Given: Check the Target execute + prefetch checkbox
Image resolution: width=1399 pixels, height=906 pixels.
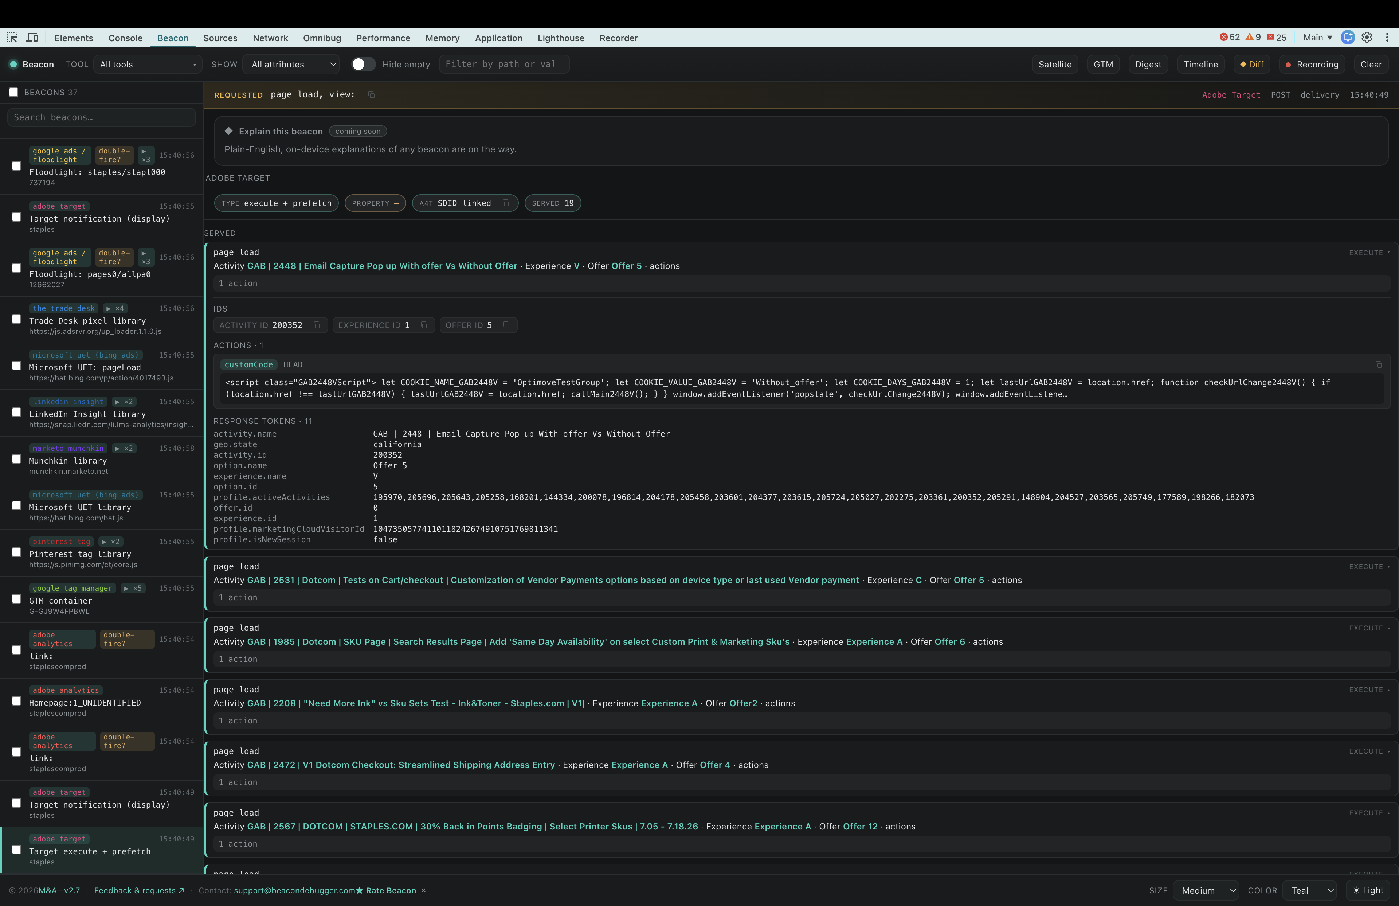Looking at the screenshot, I should (x=16, y=850).
